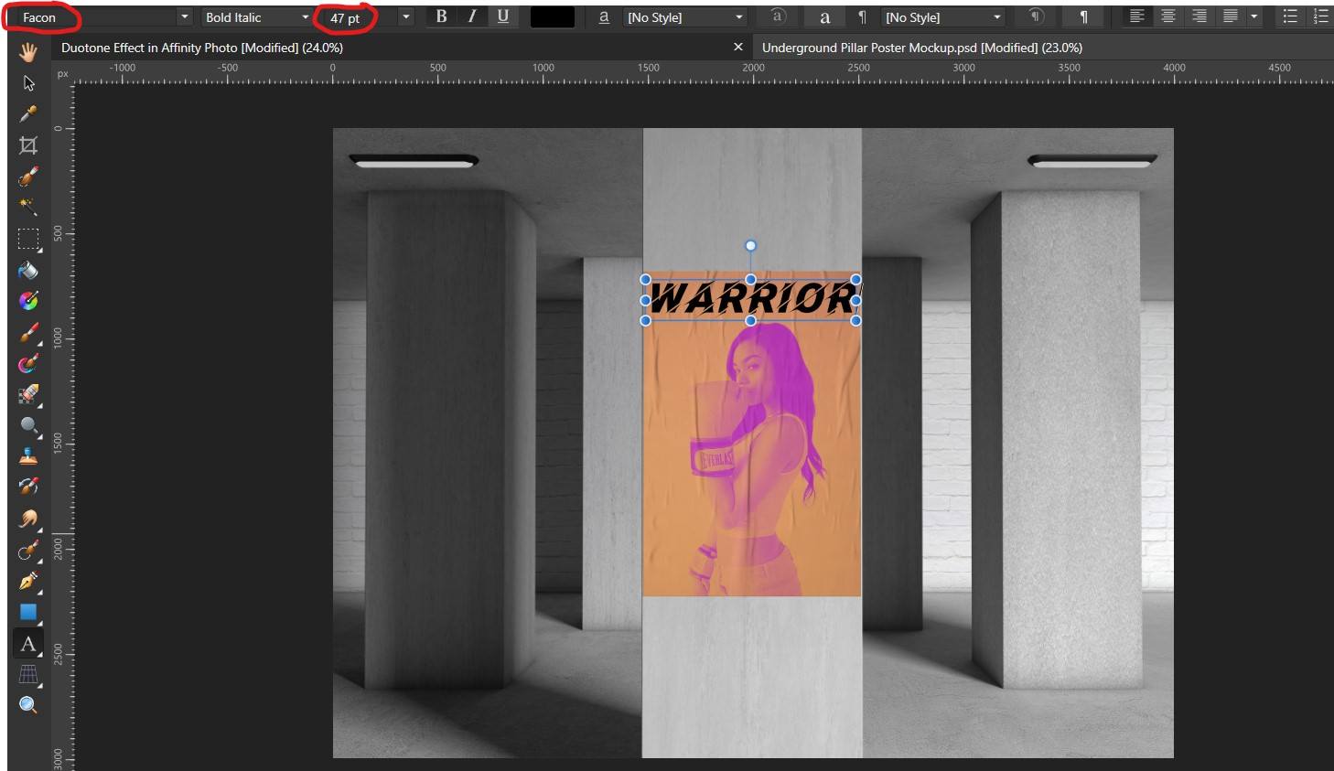Toggle bold formatting off

coord(441,16)
